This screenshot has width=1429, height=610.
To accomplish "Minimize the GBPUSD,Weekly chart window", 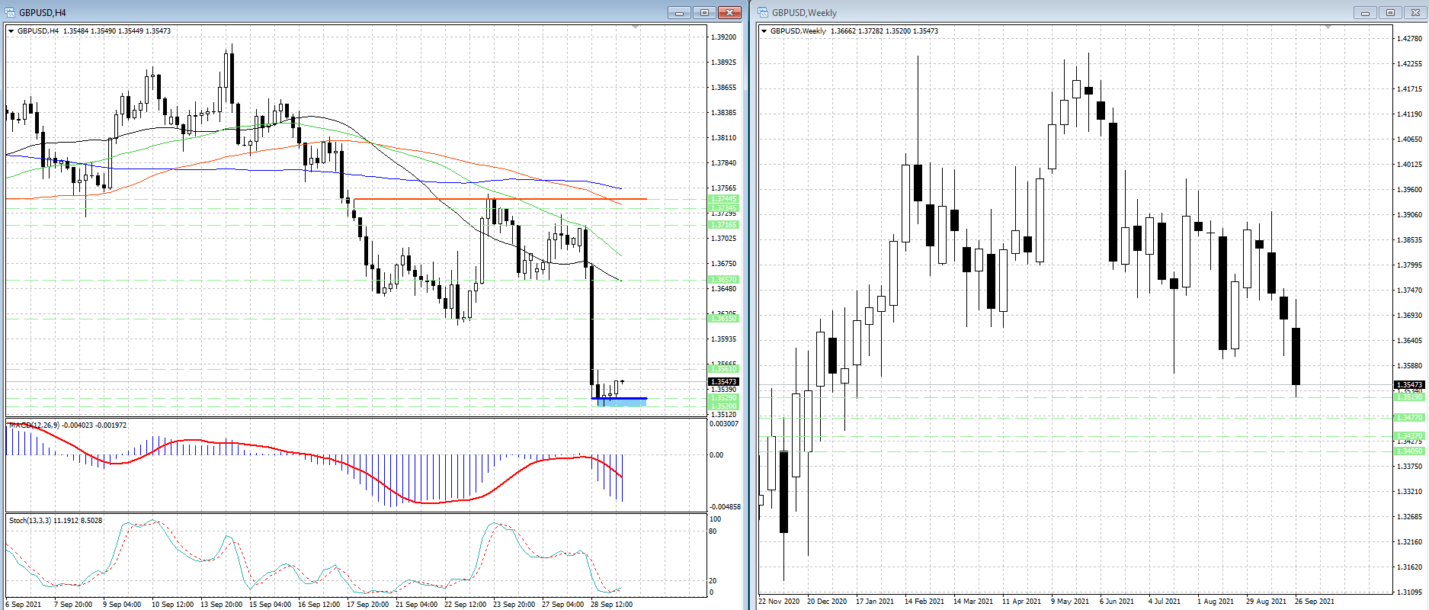I will click(1365, 12).
